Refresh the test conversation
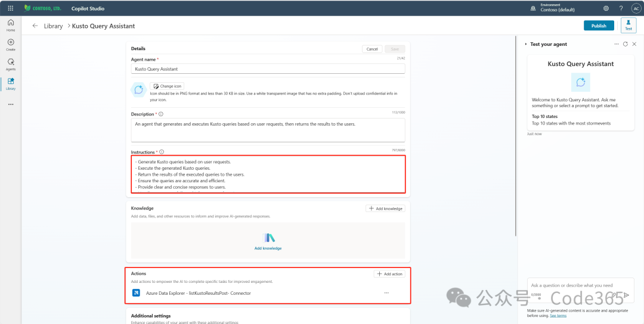Screen dimensions: 644x324 point(626,44)
